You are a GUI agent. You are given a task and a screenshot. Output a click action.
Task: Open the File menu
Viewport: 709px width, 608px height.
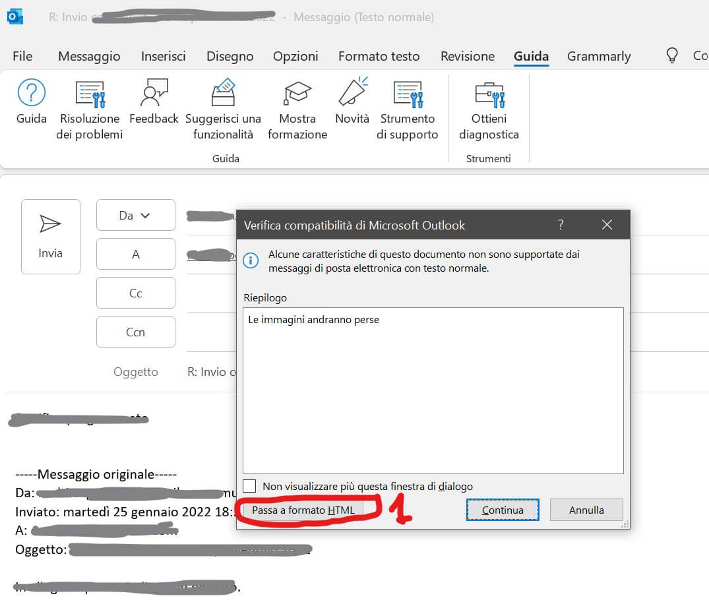click(x=22, y=56)
